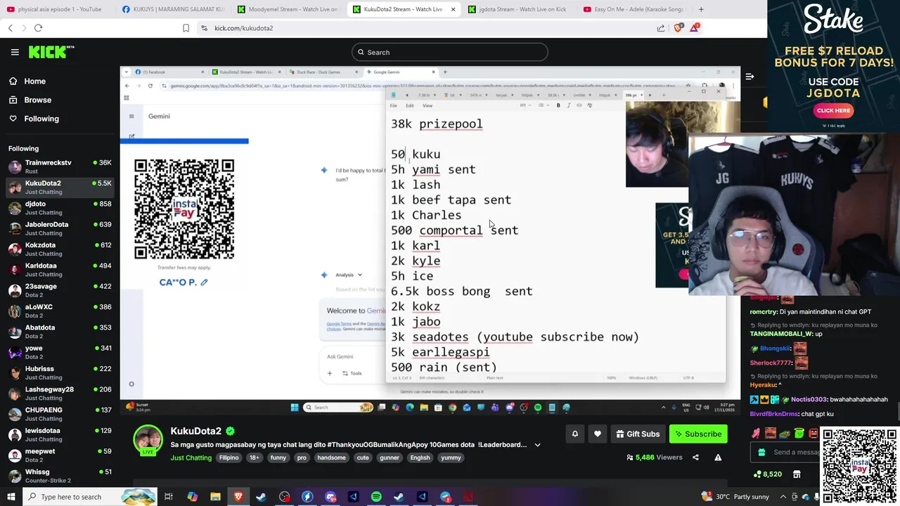Expand the stream title description chevron

coord(538,445)
